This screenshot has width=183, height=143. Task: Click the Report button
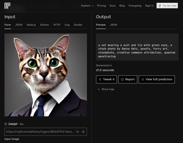[128, 79]
